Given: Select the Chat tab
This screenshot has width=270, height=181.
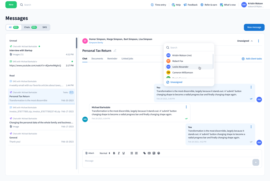Looking at the screenshot, I should pyautogui.click(x=85, y=59).
